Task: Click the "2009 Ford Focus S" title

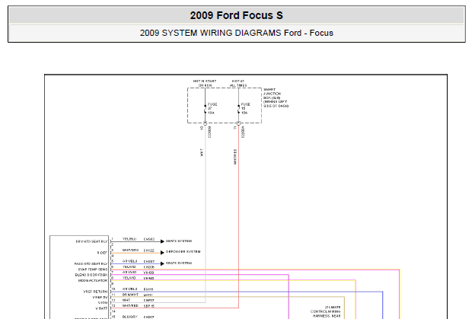Action: 236,15
